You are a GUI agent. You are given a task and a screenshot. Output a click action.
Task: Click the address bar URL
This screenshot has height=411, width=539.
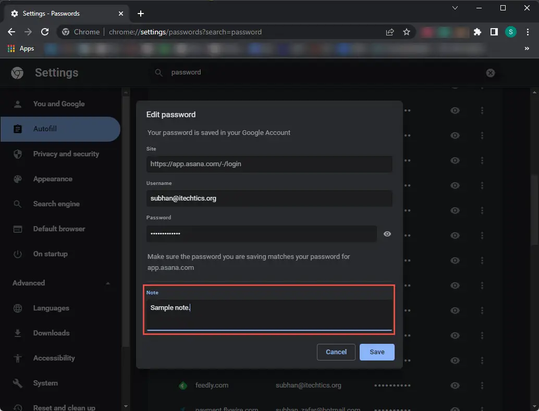[x=185, y=32]
